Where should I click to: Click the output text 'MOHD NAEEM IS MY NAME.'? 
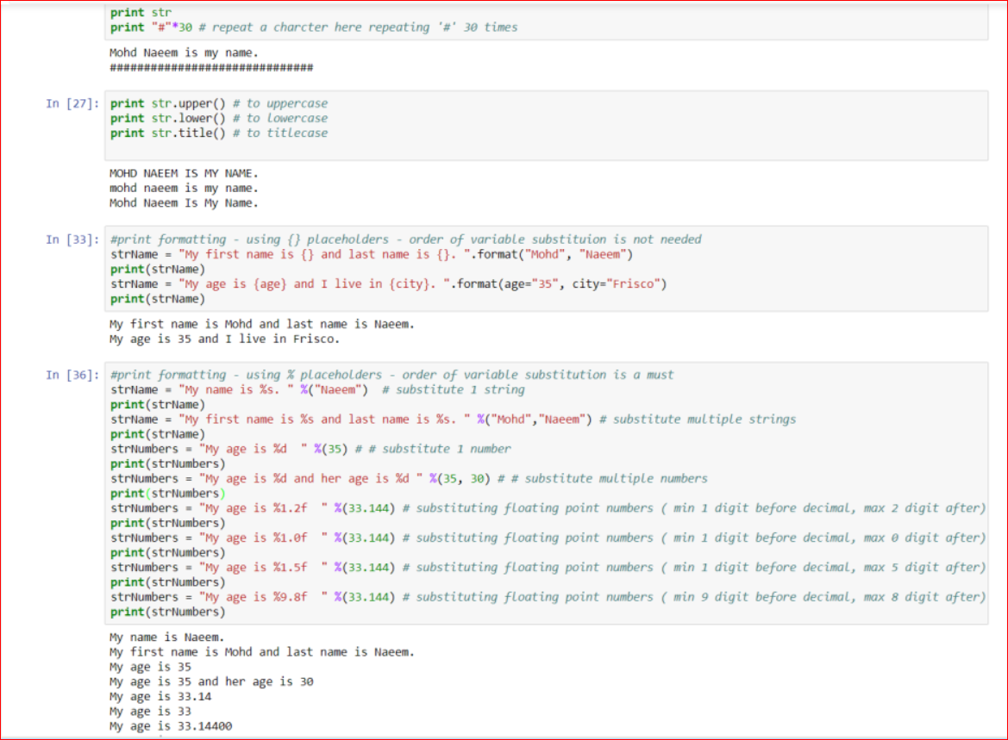coord(184,173)
